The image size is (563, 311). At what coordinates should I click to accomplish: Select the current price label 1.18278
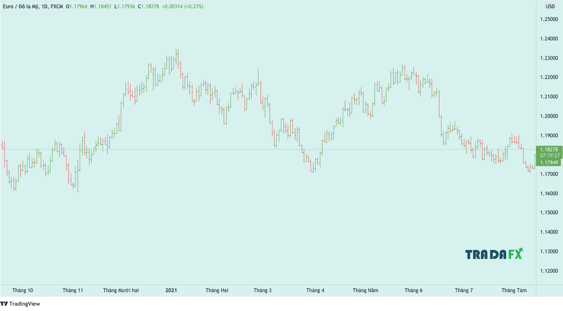[x=549, y=149]
